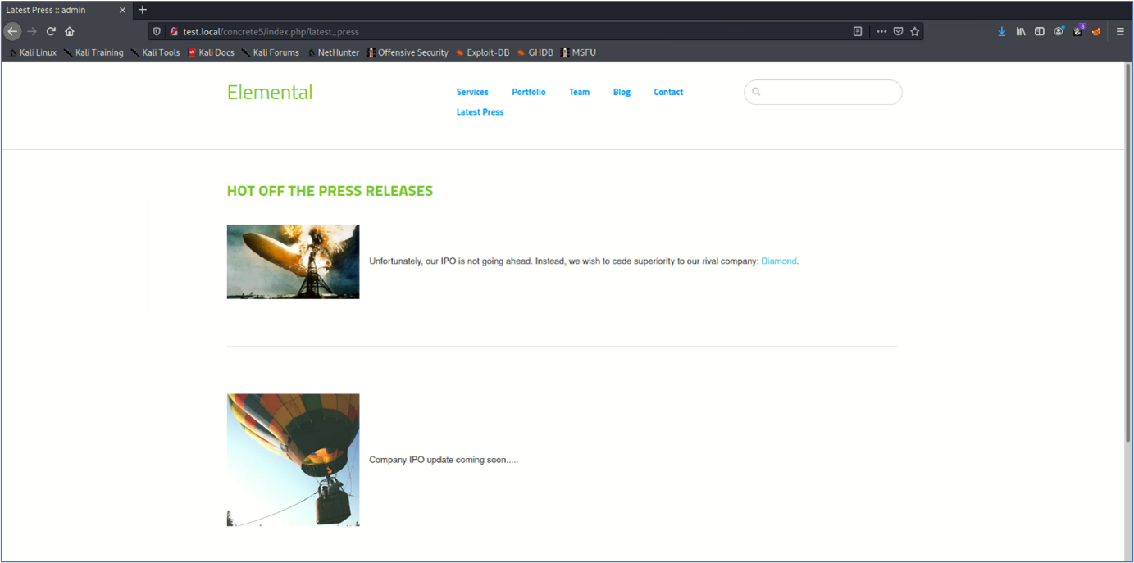The image size is (1134, 563).
Task: Show site connection security info
Action: [174, 31]
